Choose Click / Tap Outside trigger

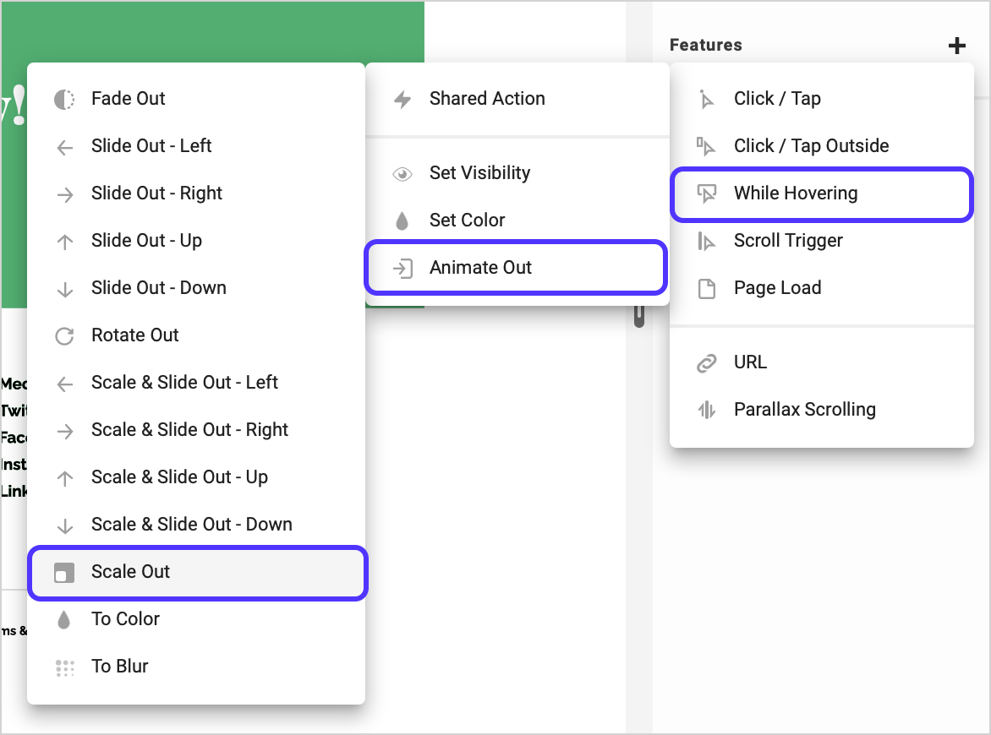(x=811, y=146)
